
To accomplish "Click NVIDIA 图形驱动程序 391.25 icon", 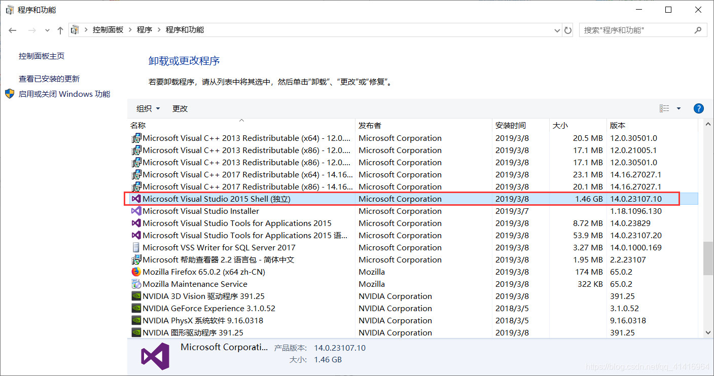I will click(x=136, y=332).
